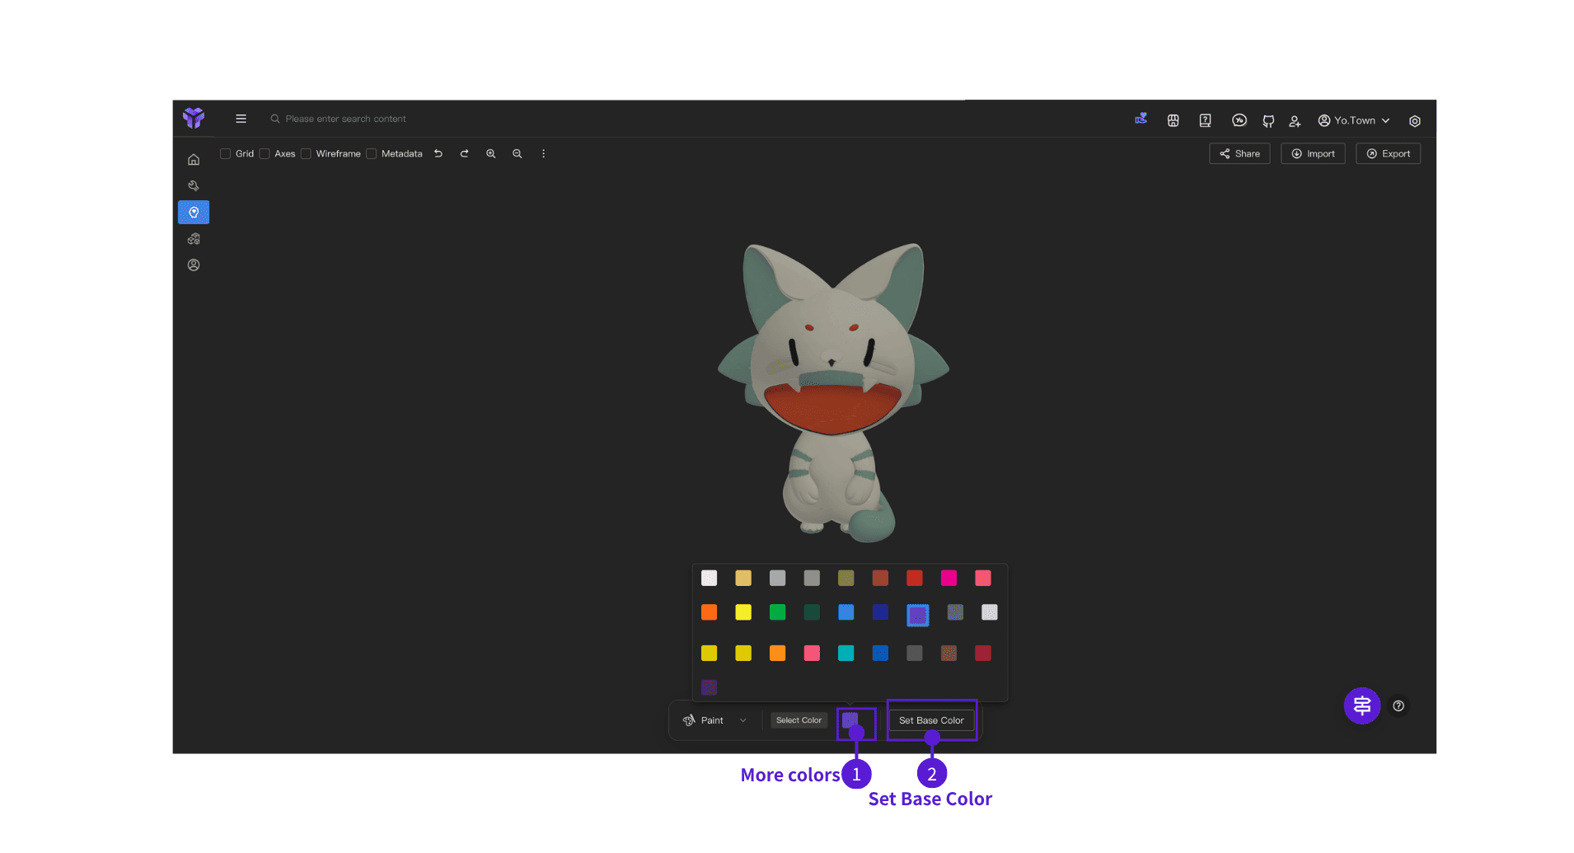Viewport: 1574px width, 853px height.
Task: Click the Set Base Color button
Action: (x=931, y=720)
